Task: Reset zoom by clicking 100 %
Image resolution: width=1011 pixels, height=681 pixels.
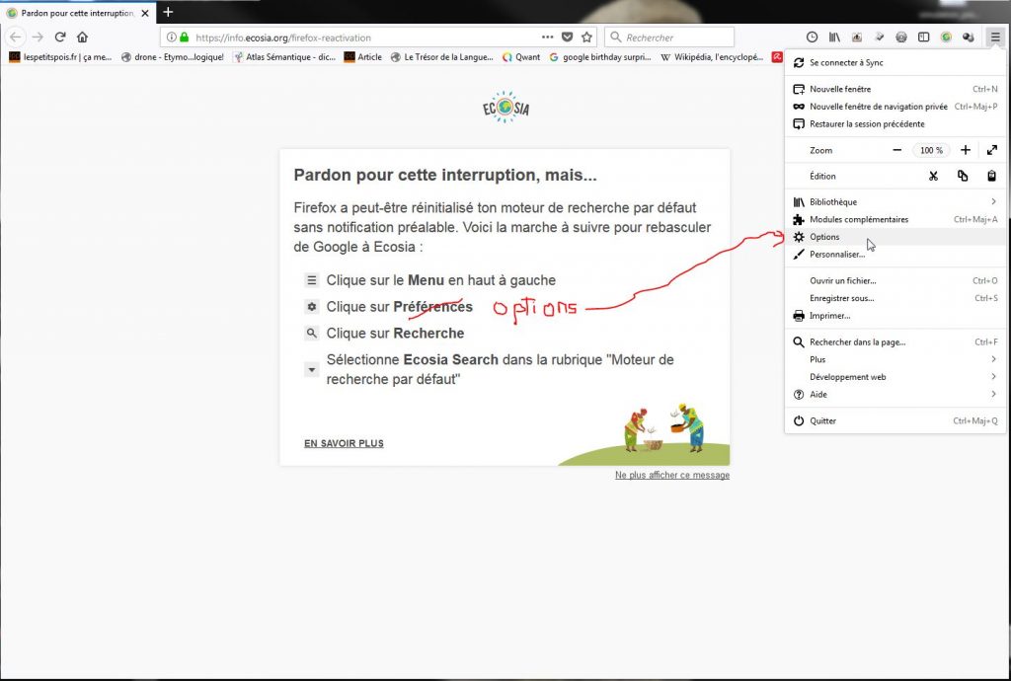Action: pyautogui.click(x=931, y=150)
